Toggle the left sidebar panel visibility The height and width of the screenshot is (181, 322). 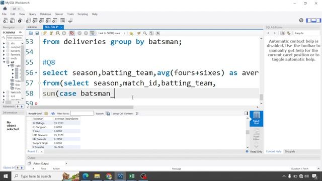click(x=308, y=20)
